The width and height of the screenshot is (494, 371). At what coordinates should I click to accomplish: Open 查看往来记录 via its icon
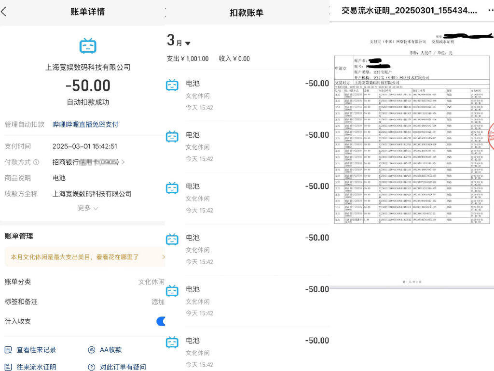(8, 350)
